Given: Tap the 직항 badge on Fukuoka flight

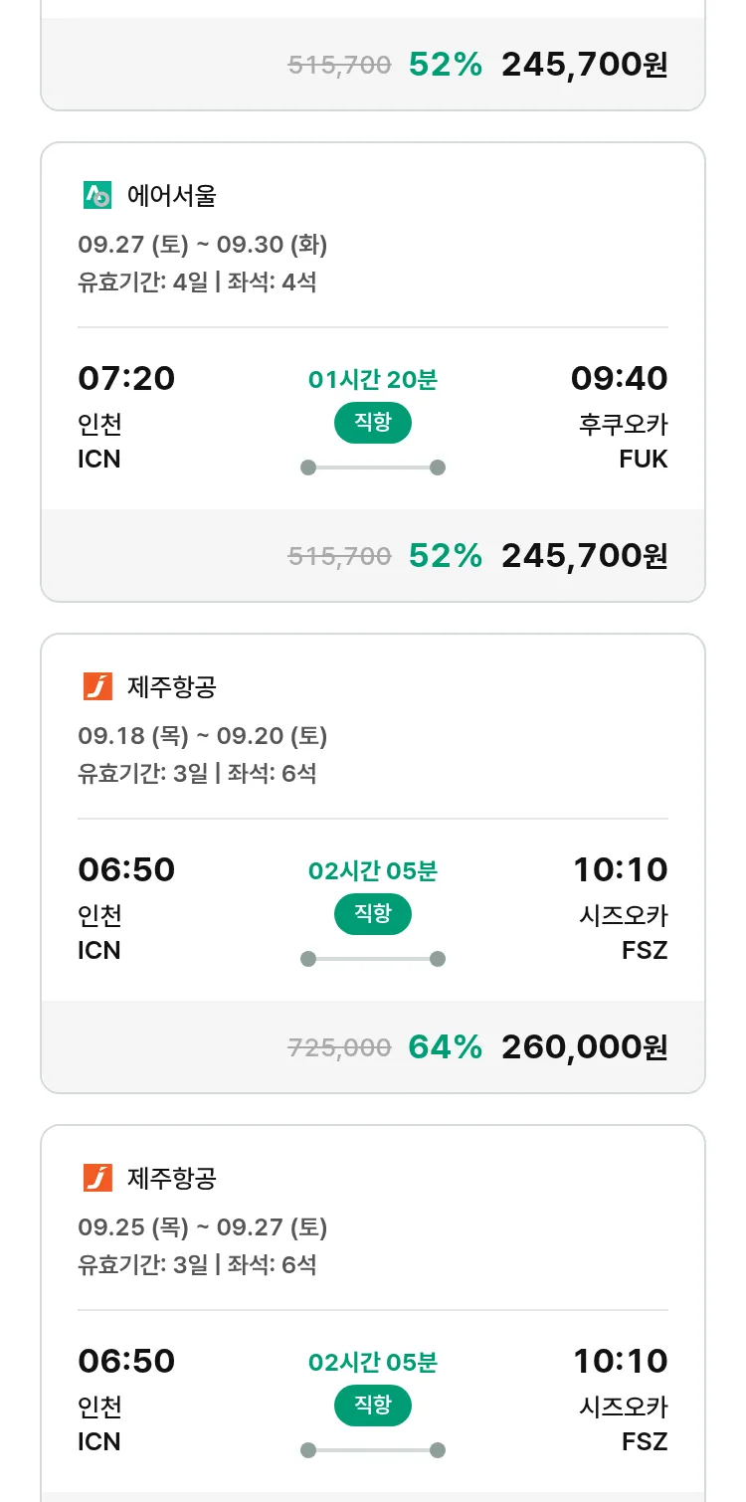Looking at the screenshot, I should click(x=373, y=423).
